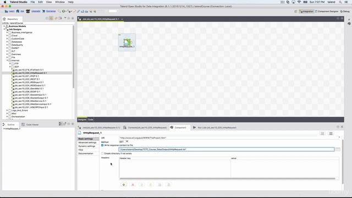This screenshot has width=352, height=198.
Task: Expand the FTP folder
Action: [10, 64]
